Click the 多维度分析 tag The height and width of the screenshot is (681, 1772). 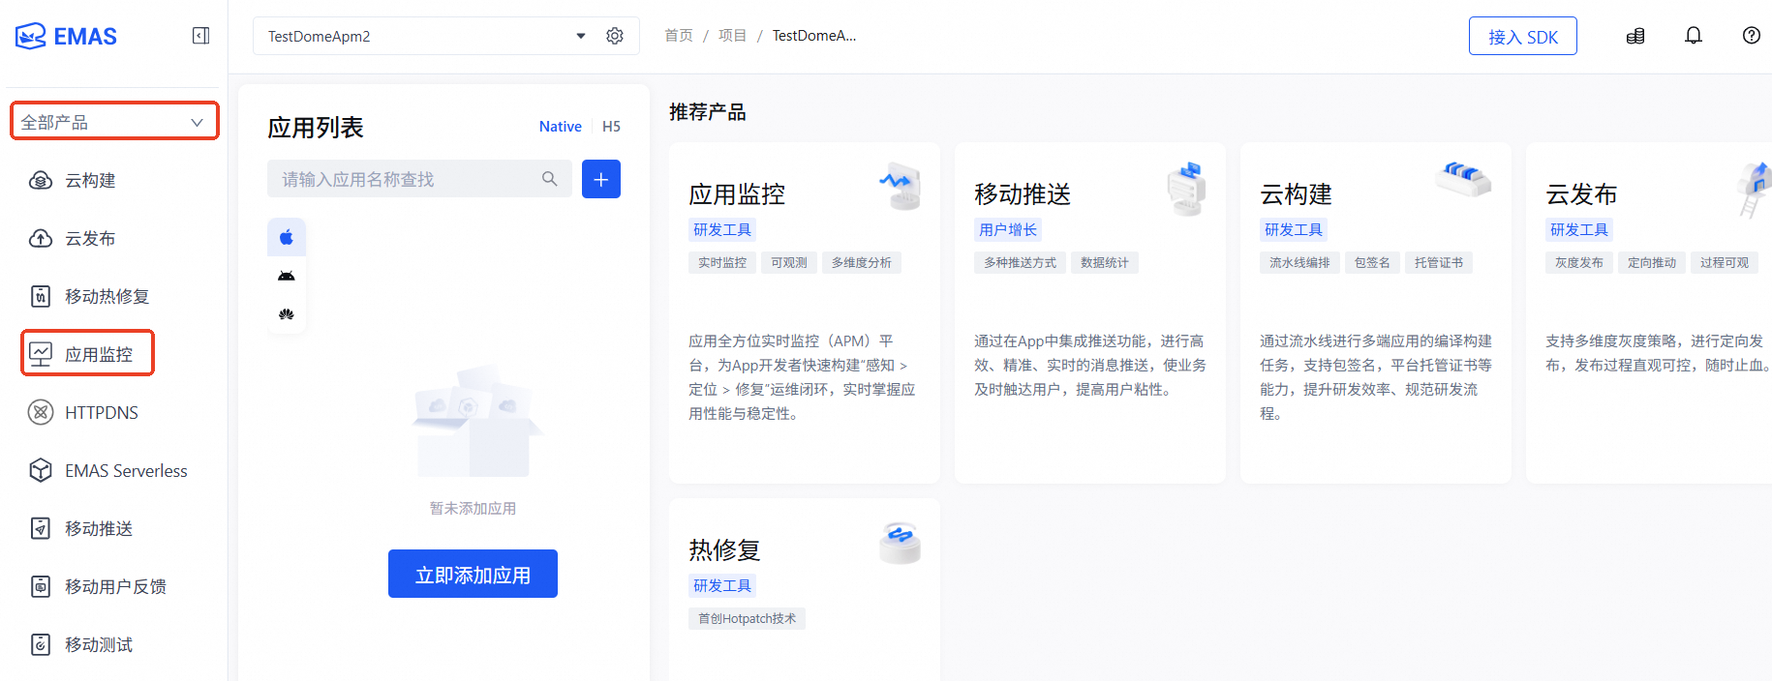coord(862,263)
